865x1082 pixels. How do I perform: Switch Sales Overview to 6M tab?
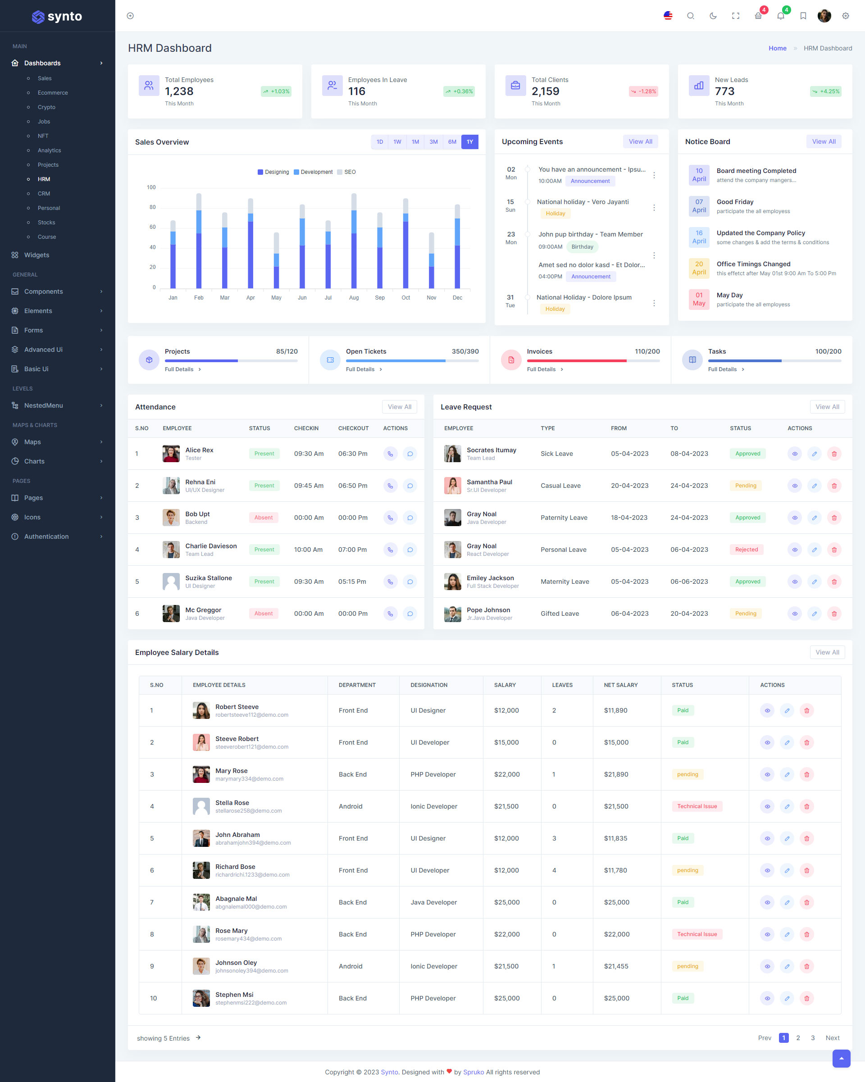452,142
